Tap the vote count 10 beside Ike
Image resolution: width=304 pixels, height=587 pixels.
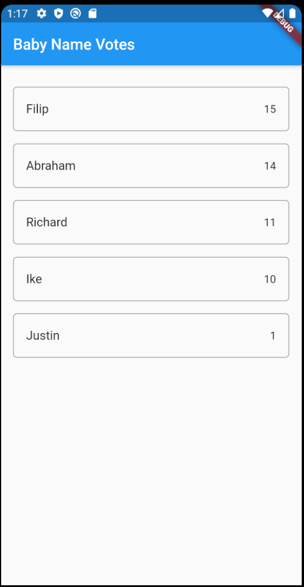[270, 279]
